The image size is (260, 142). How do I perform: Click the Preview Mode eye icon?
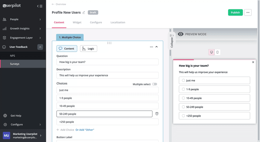point(181,34)
